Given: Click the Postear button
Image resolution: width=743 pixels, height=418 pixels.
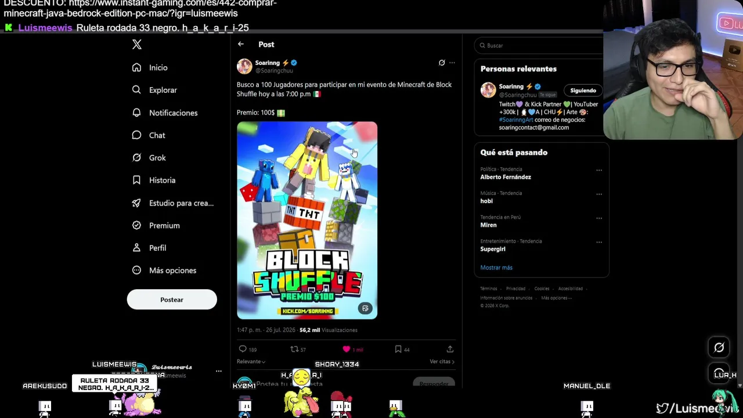Looking at the screenshot, I should 172,300.
